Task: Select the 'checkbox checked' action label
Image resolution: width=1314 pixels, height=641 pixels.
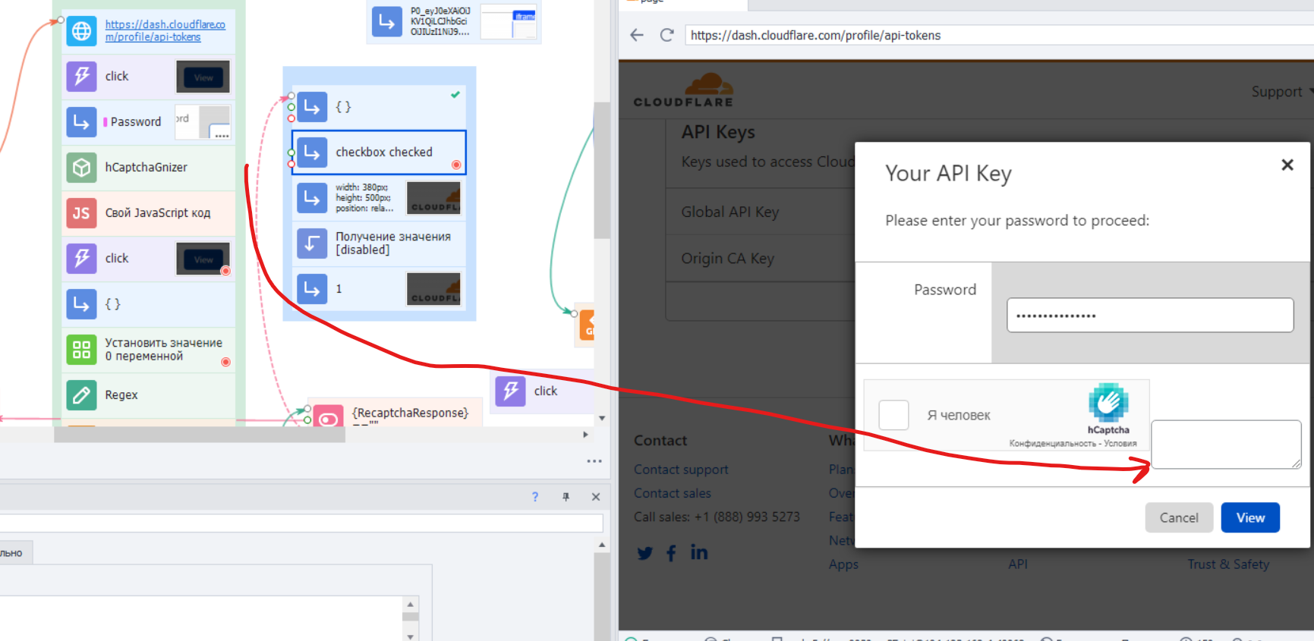Action: (x=384, y=152)
